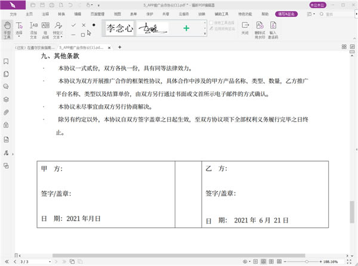This screenshot has height=266, width=358.
Task: Open the 视图 ribbon tab
Action: coord(118,14)
